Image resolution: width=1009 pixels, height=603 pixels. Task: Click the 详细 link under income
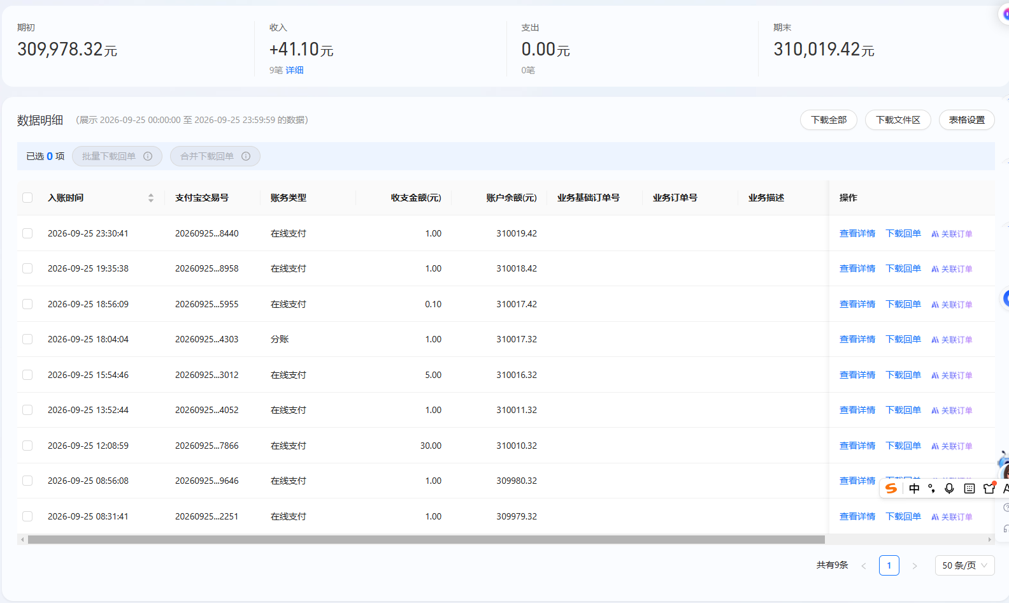point(294,70)
